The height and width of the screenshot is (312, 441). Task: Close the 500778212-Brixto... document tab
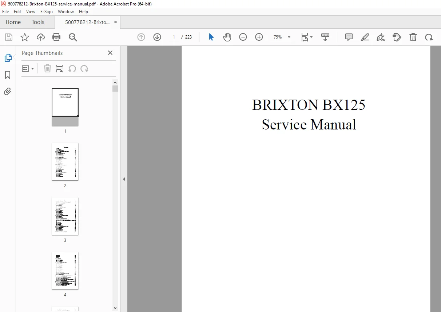(116, 22)
